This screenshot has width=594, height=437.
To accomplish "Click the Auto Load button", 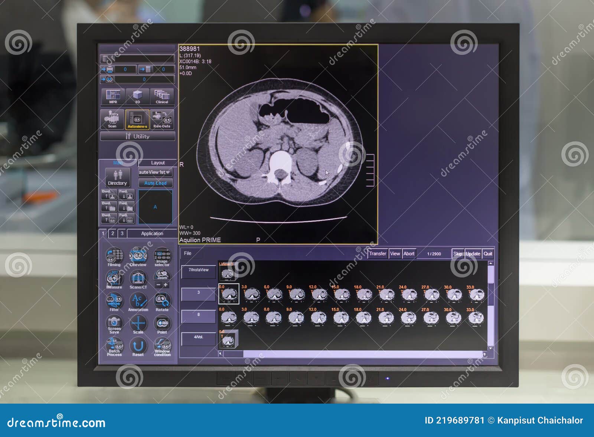I will [x=155, y=183].
